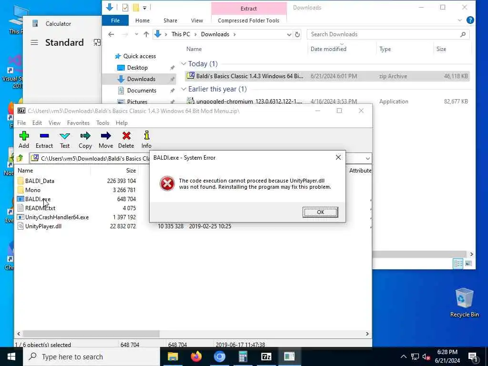Viewport: 488px width, 366px height.
Task: Collapse the Earlier this year group
Action: (x=183, y=89)
